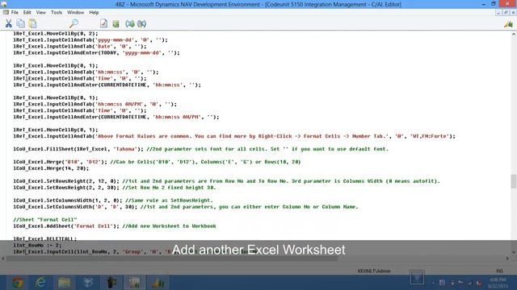Open the Help menu
This screenshot has width=517, height=290.
[x=94, y=13]
